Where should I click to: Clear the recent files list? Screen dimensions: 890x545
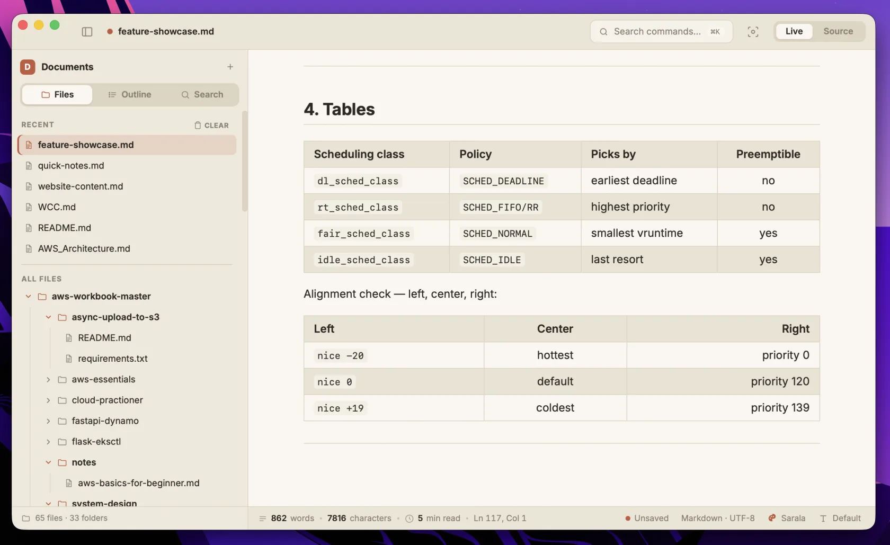click(211, 126)
